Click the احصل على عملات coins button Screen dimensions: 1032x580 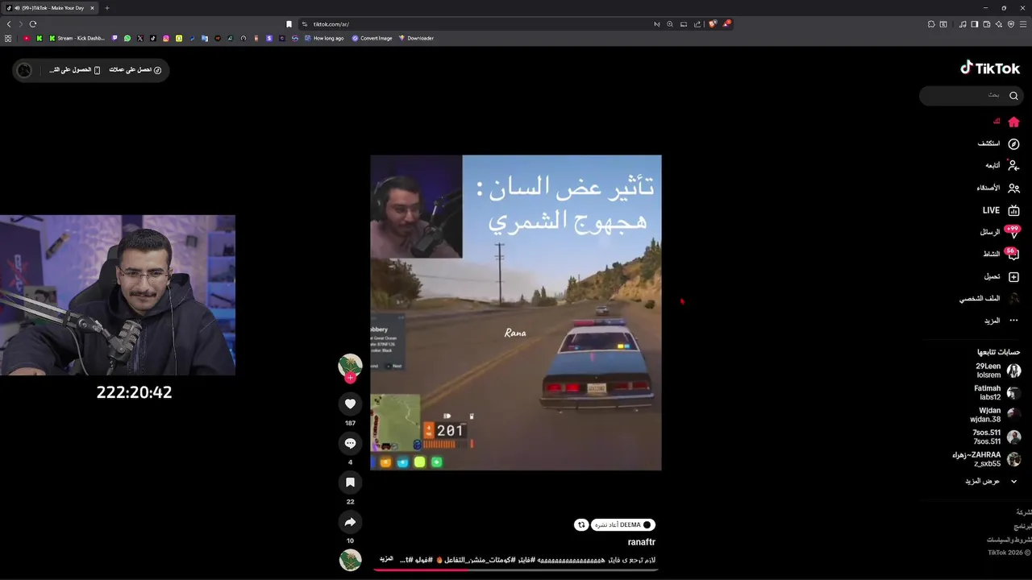(x=135, y=70)
